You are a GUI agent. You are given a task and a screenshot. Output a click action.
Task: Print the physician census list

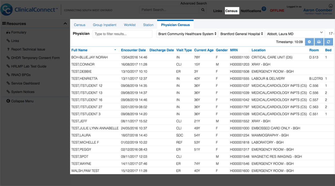click(x=319, y=42)
